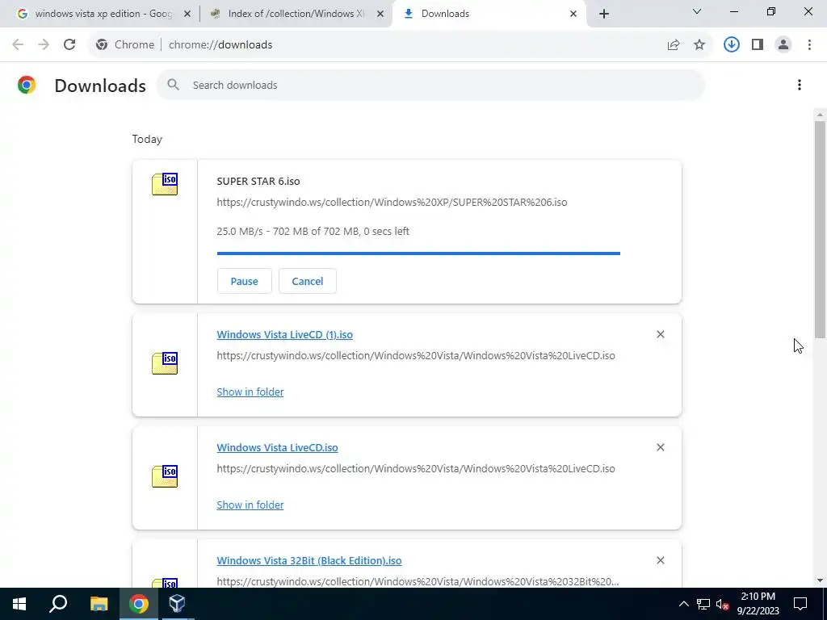The image size is (827, 620).
Task: Click the new tab plus button
Action: point(604,14)
